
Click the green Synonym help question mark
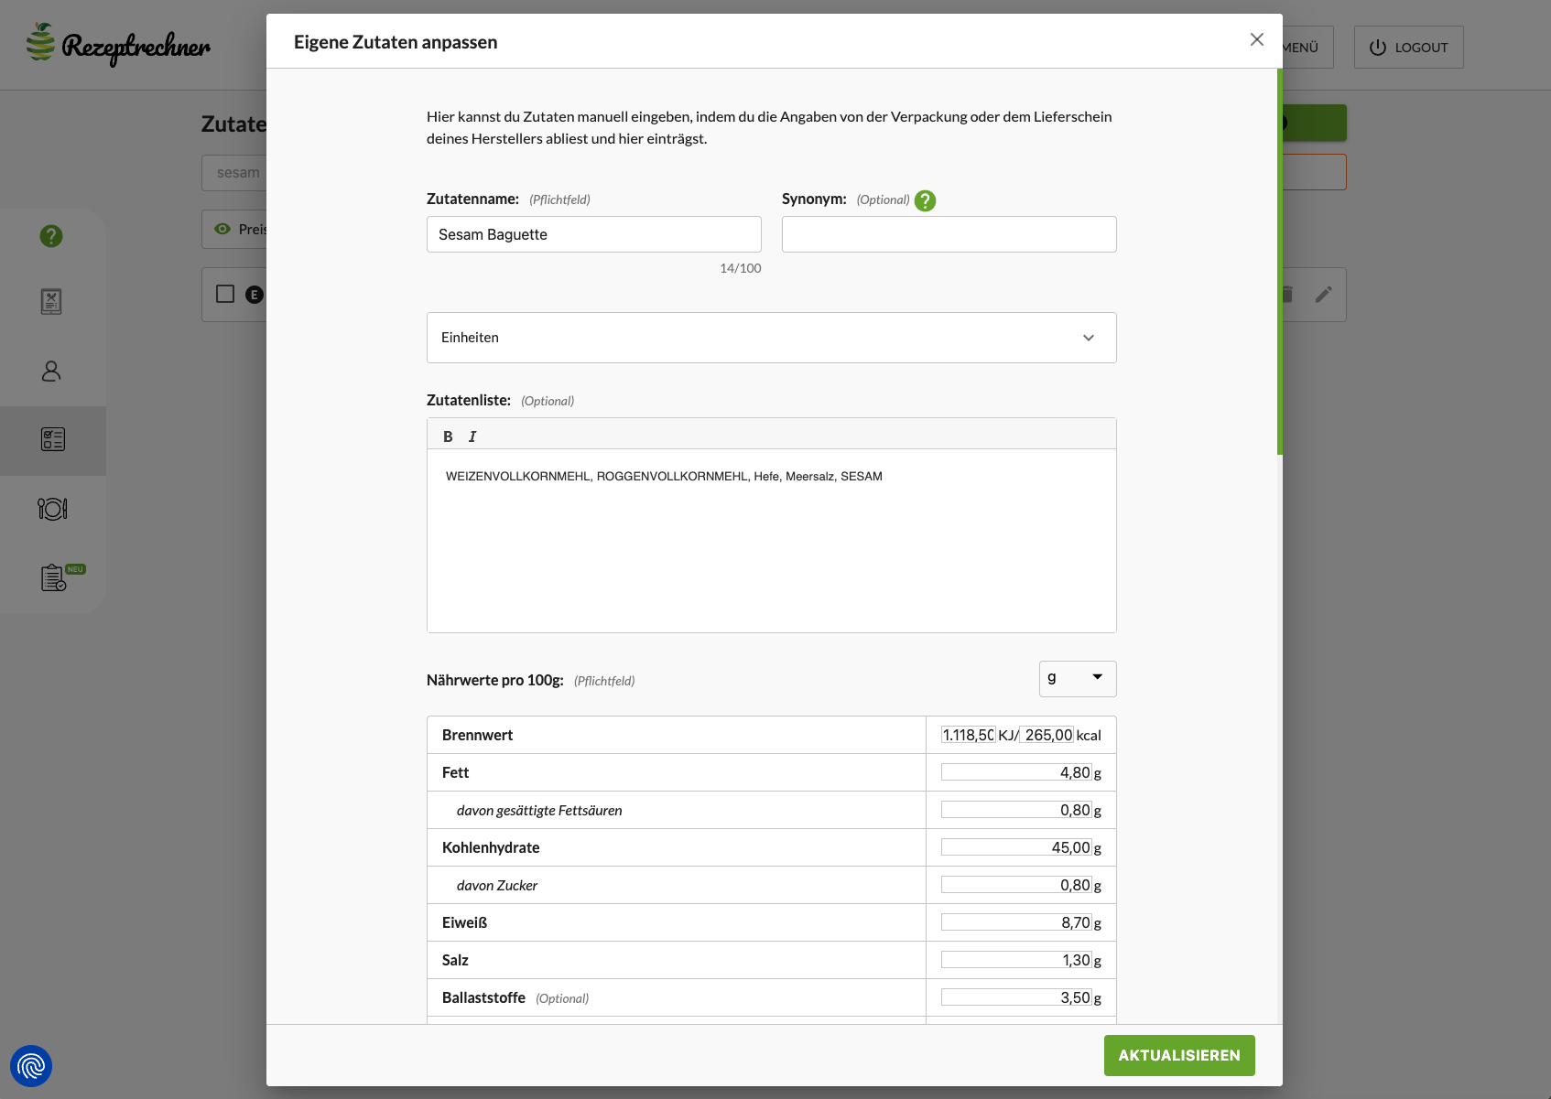925,200
